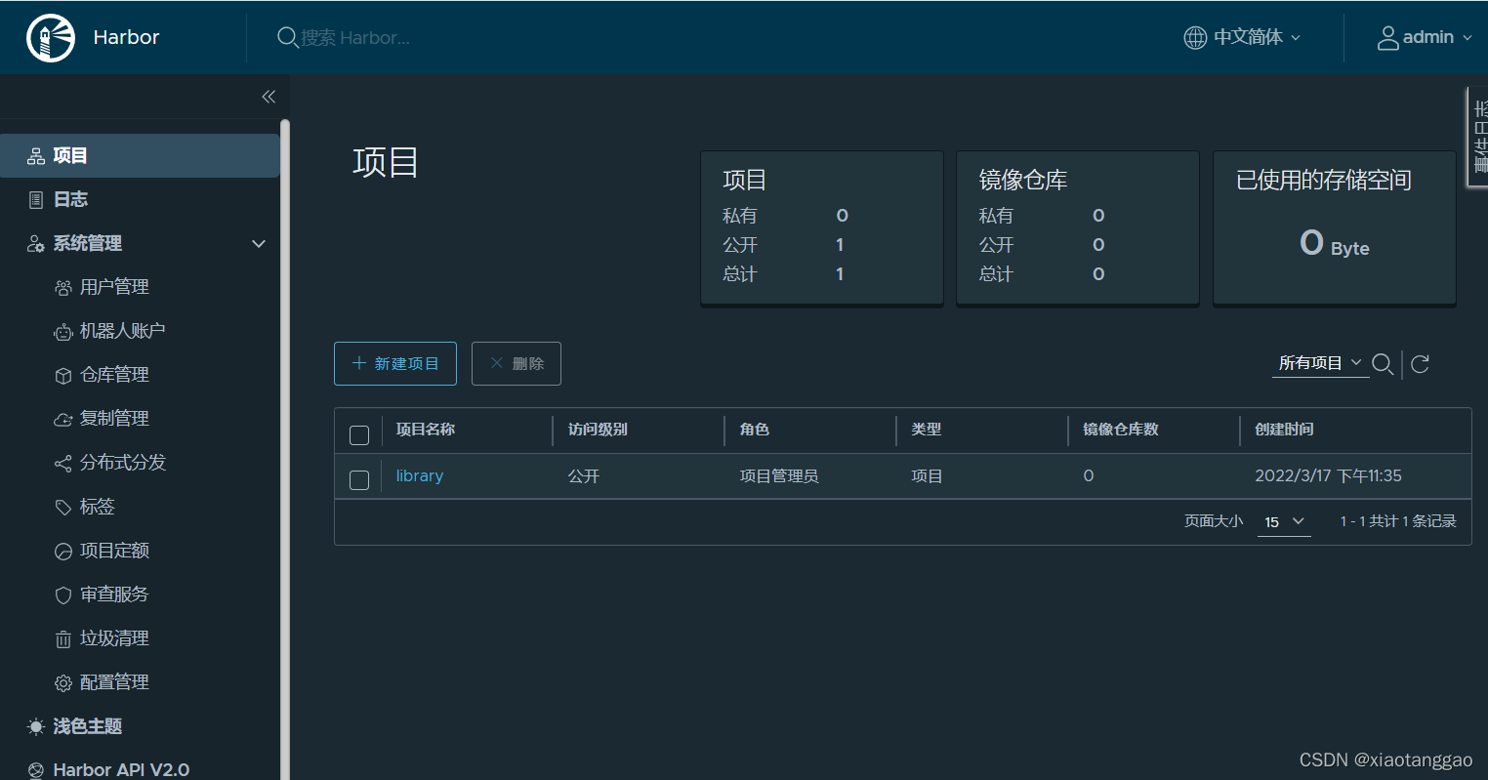
Task: Open the side tab on the right edge
Action: pyautogui.click(x=1478, y=137)
